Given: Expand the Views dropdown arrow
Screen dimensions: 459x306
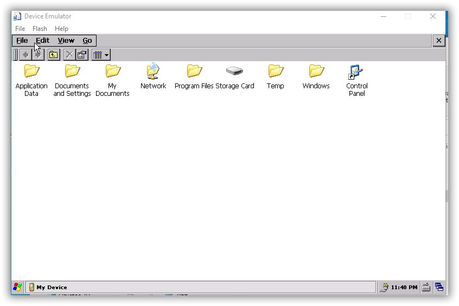Looking at the screenshot, I should [107, 55].
